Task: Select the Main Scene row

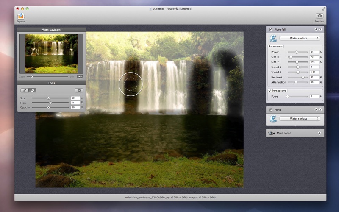Action: coord(295,133)
